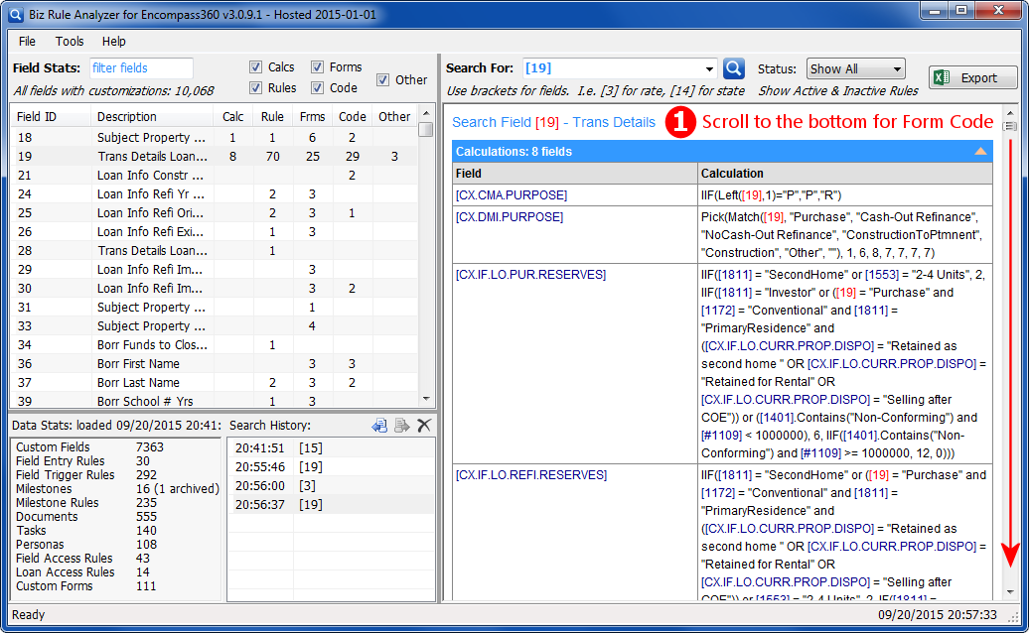Viewport: 1029px width, 633px height.
Task: Click the results panel scrollbar down arrow
Action: pyautogui.click(x=1011, y=592)
